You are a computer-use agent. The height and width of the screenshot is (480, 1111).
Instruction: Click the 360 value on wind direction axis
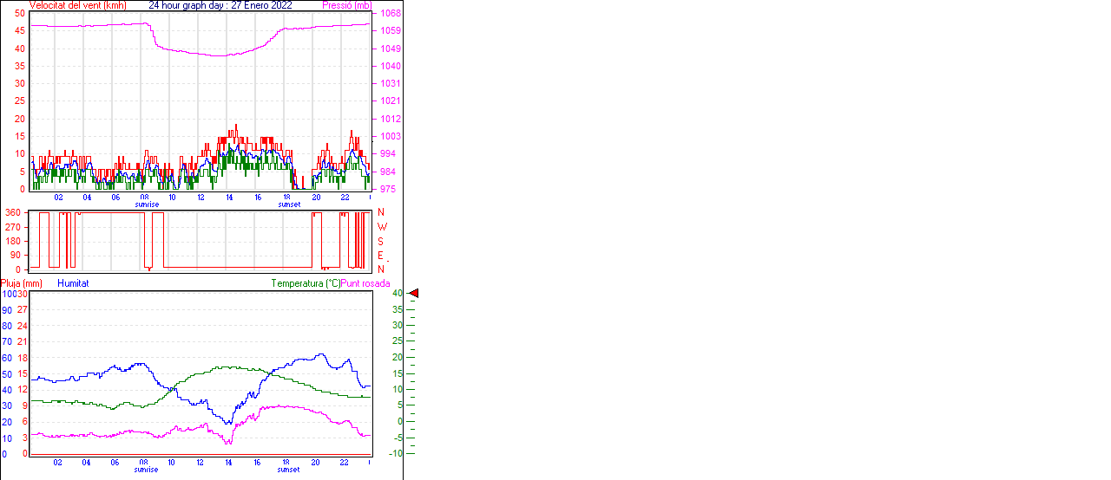(12, 213)
